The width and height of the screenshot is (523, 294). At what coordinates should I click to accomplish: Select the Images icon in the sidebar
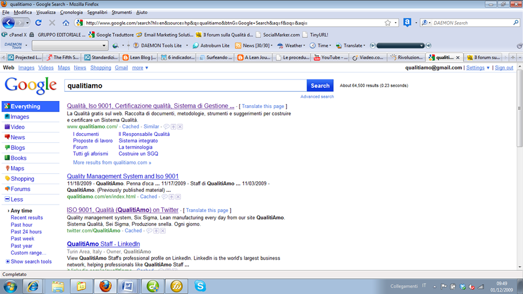coord(7,116)
